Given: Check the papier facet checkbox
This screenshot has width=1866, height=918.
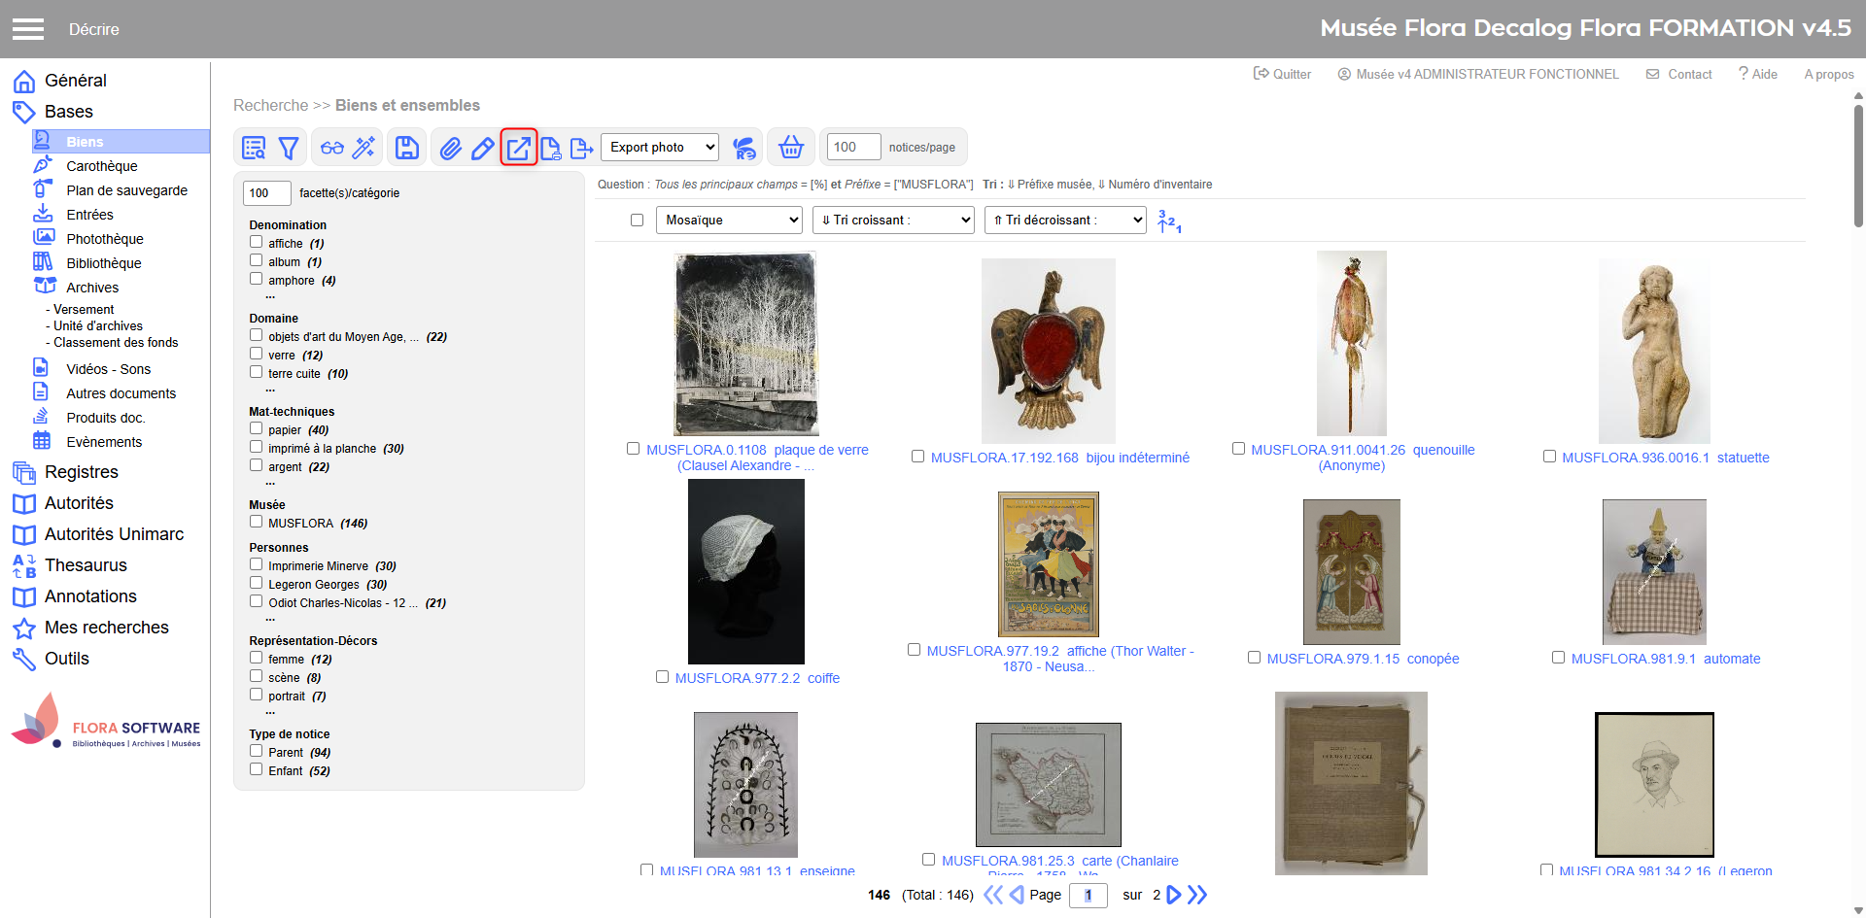Looking at the screenshot, I should pos(257,428).
